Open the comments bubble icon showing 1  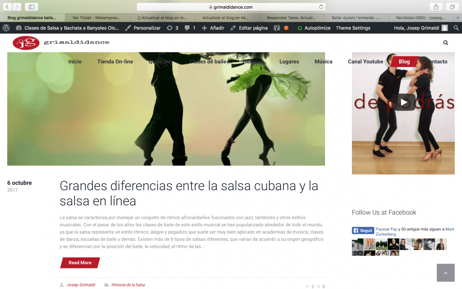pos(190,28)
